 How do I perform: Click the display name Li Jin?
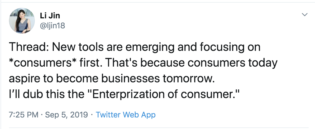[50, 16]
